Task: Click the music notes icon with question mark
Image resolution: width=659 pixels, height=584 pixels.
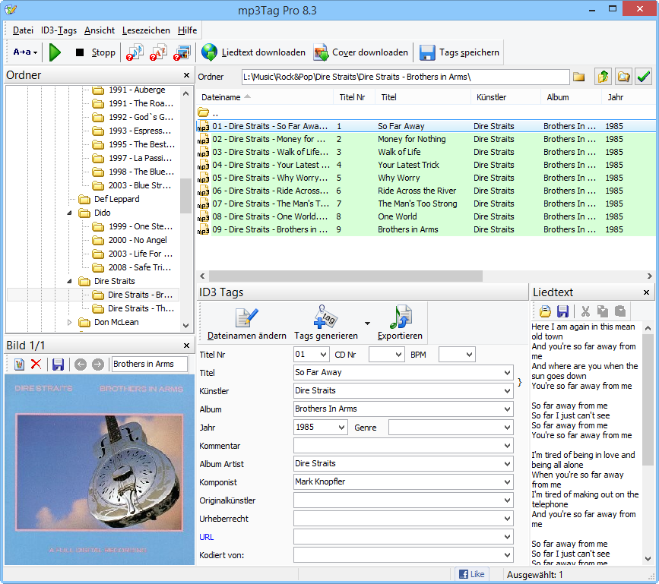Action: [x=135, y=52]
